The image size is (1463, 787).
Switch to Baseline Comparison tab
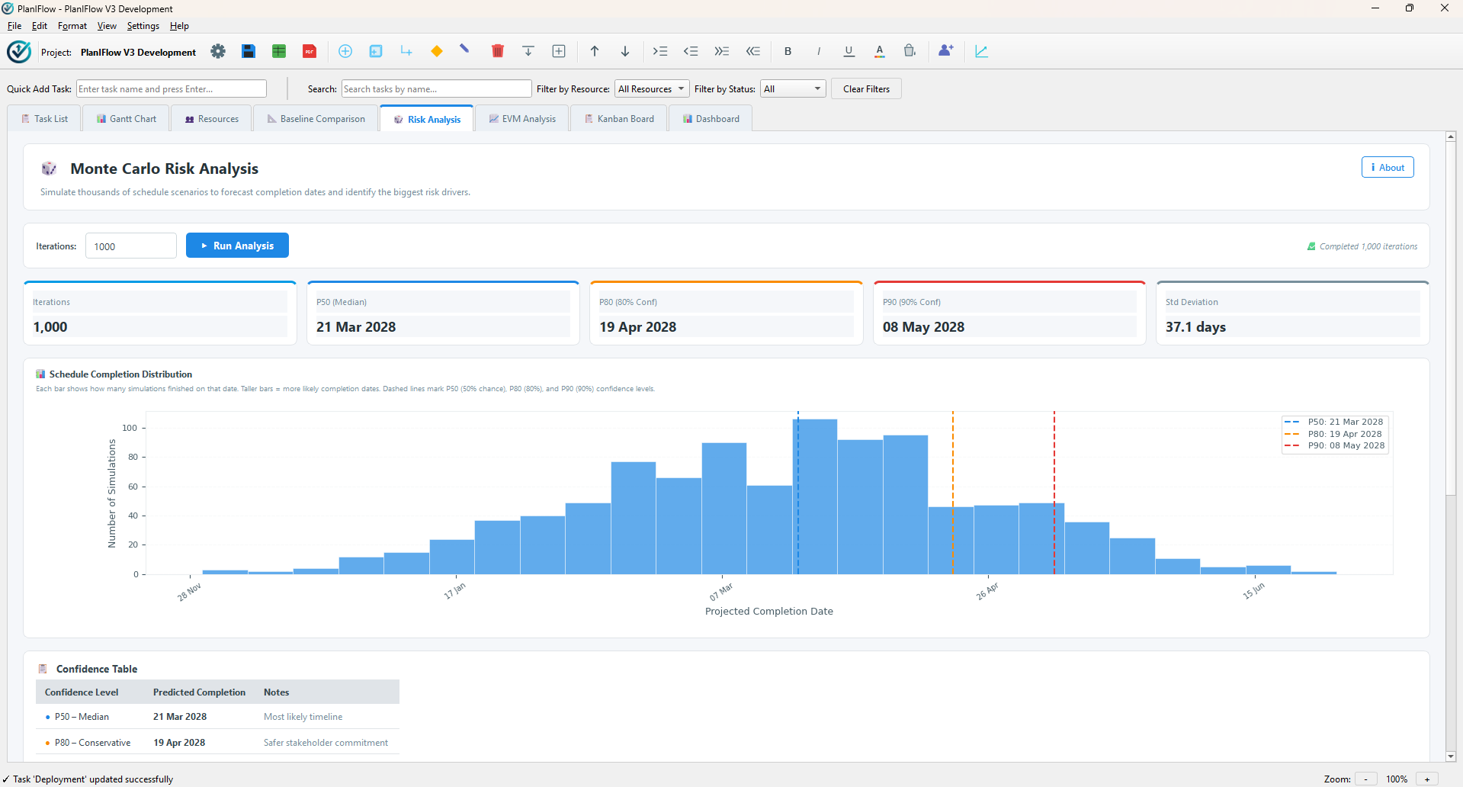316,119
